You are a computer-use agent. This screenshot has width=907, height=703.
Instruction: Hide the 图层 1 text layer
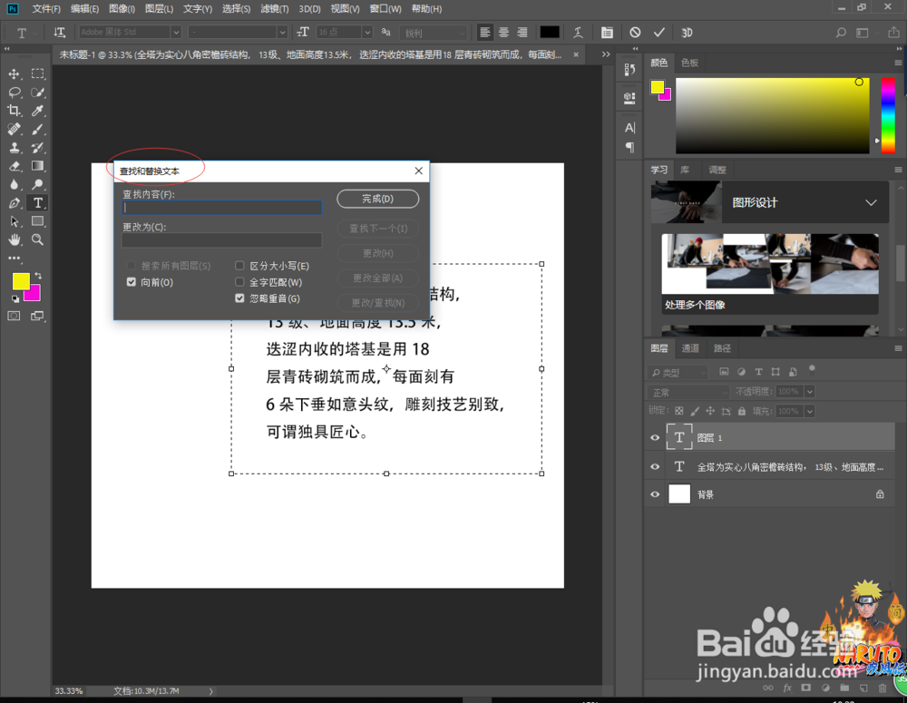[655, 437]
